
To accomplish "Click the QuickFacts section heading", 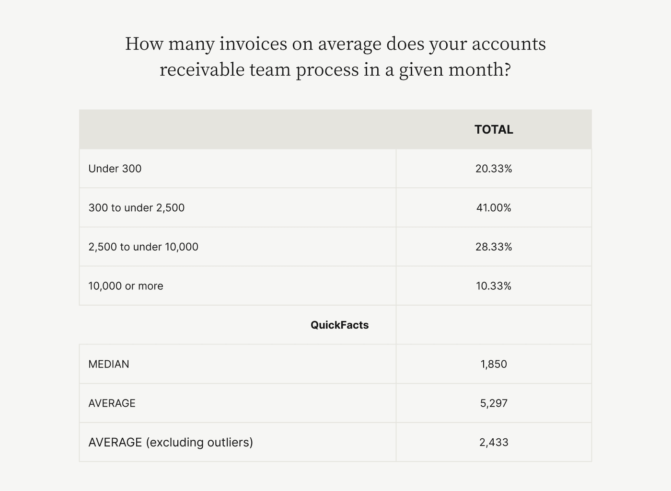I will 339,325.
